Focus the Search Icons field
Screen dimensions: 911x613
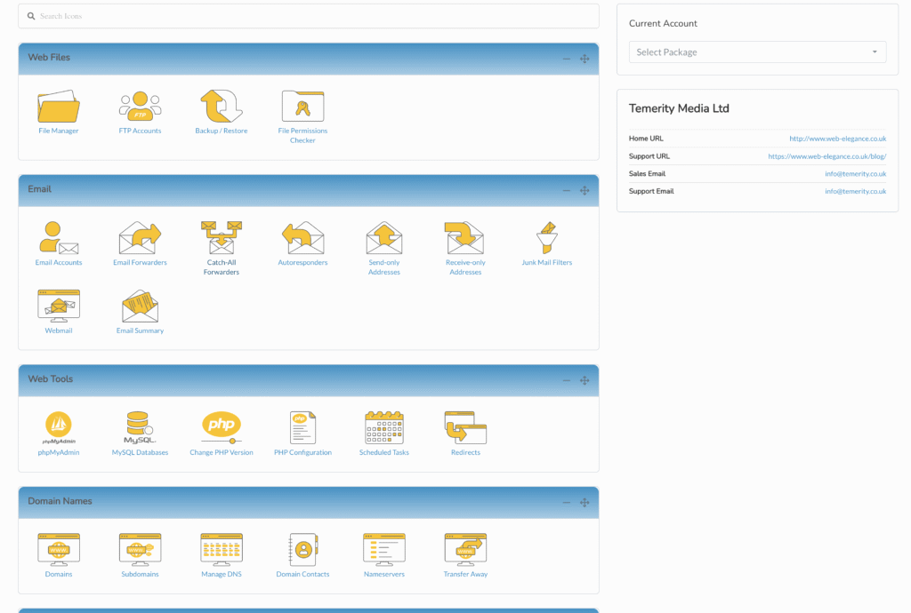[309, 16]
